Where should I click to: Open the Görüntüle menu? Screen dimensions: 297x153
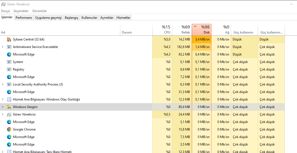39,11
